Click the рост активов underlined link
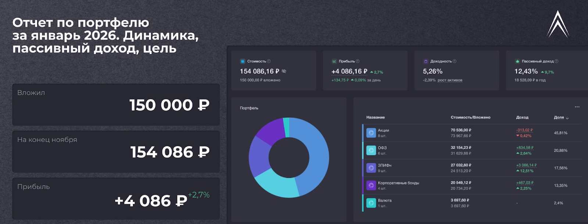This screenshot has width=588, height=224. click(x=450, y=80)
